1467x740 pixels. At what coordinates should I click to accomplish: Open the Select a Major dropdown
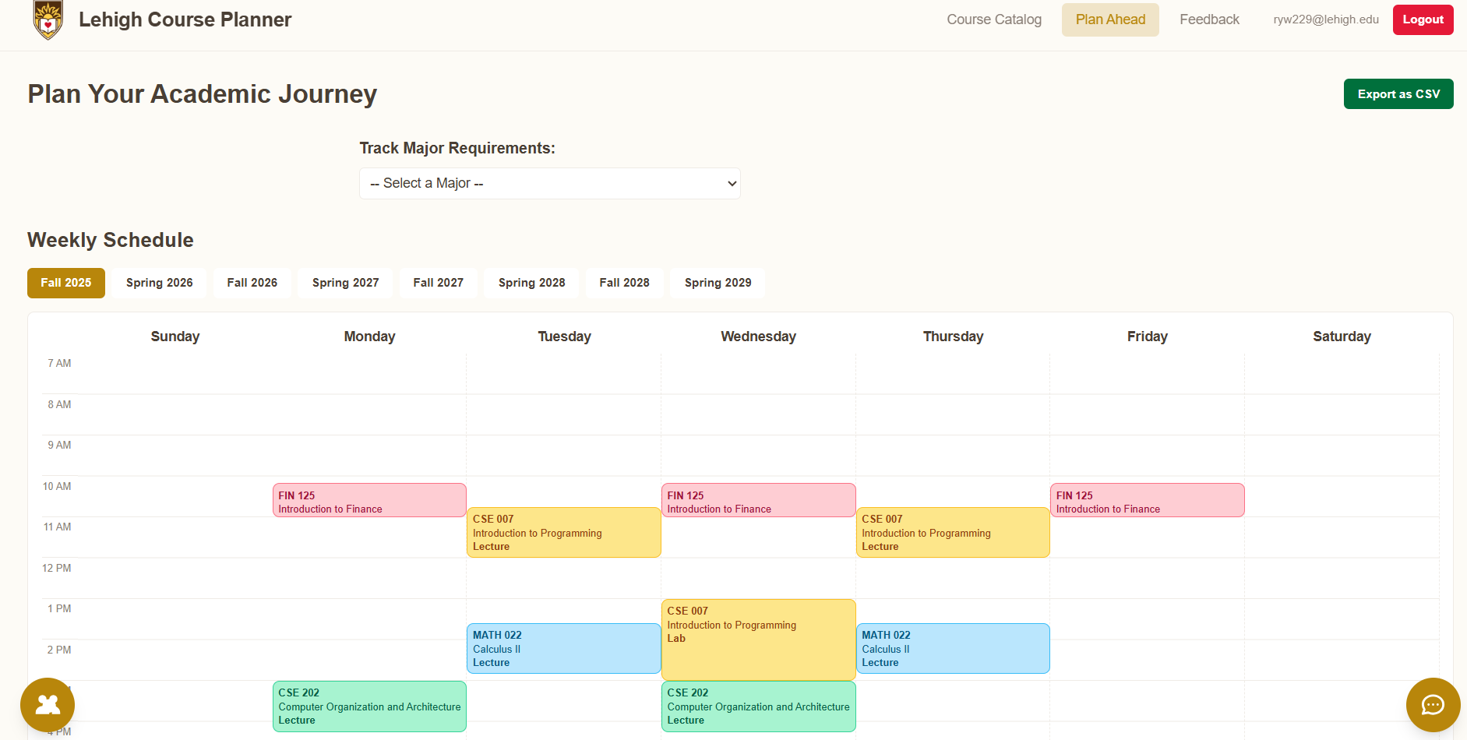click(549, 183)
